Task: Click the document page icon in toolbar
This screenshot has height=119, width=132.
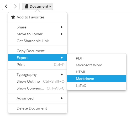Action: click(x=26, y=6)
